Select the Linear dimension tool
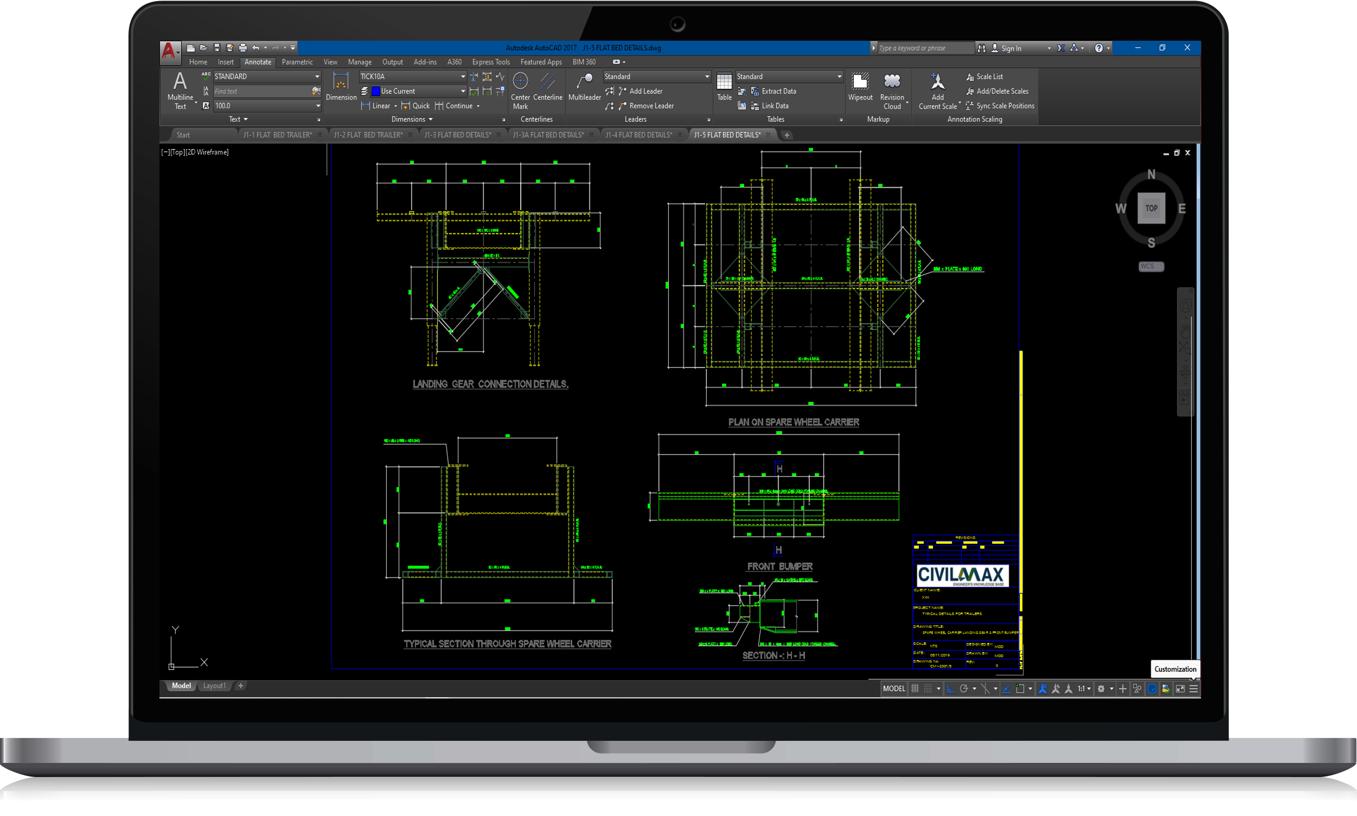This screenshot has width=1357, height=816. 376,106
